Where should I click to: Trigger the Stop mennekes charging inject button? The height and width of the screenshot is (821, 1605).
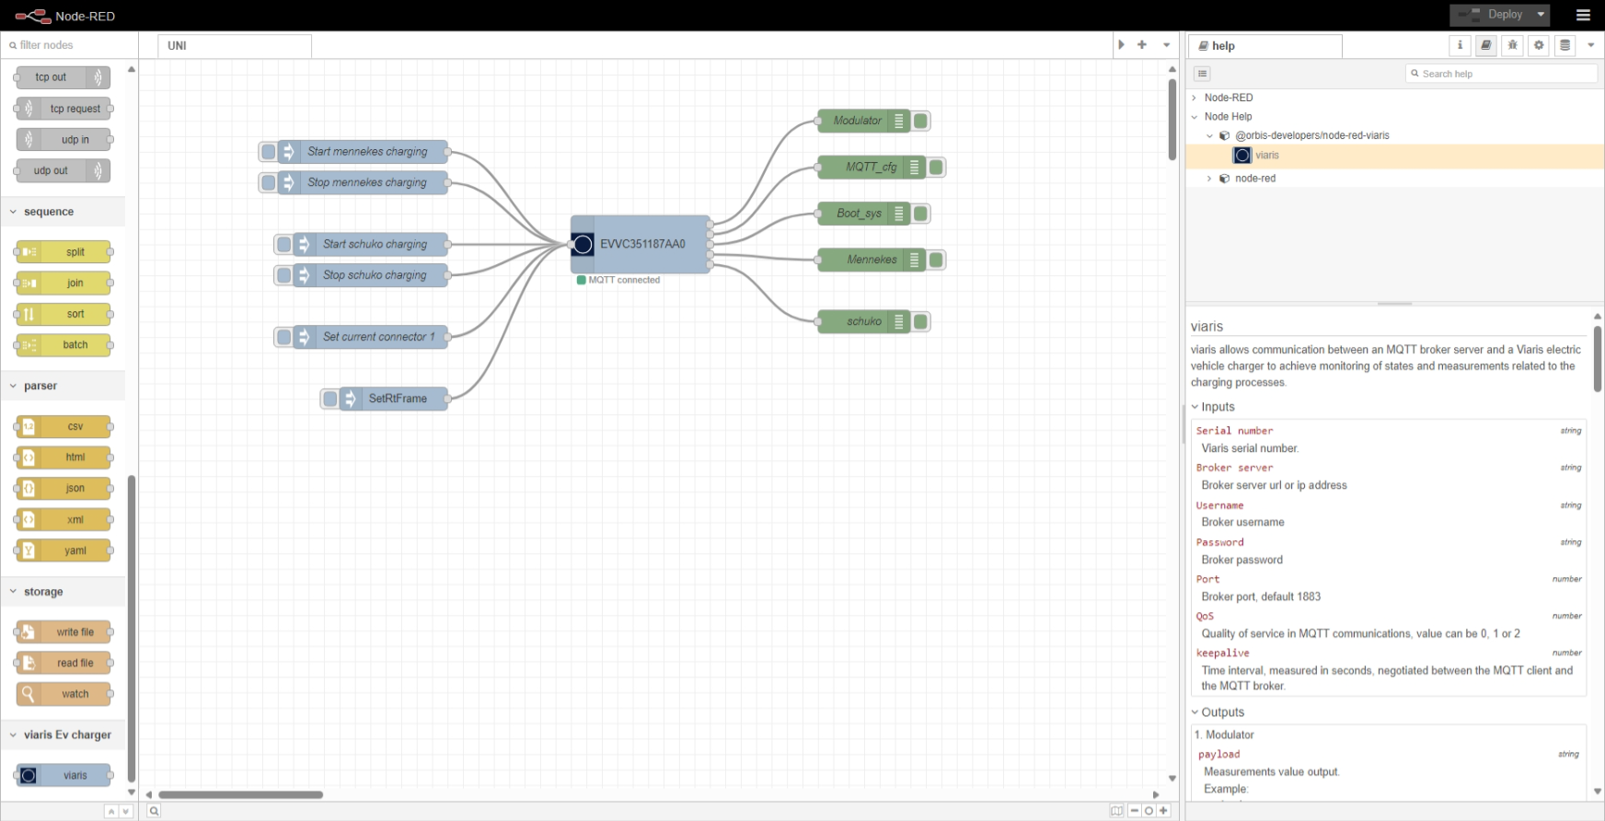tap(269, 183)
